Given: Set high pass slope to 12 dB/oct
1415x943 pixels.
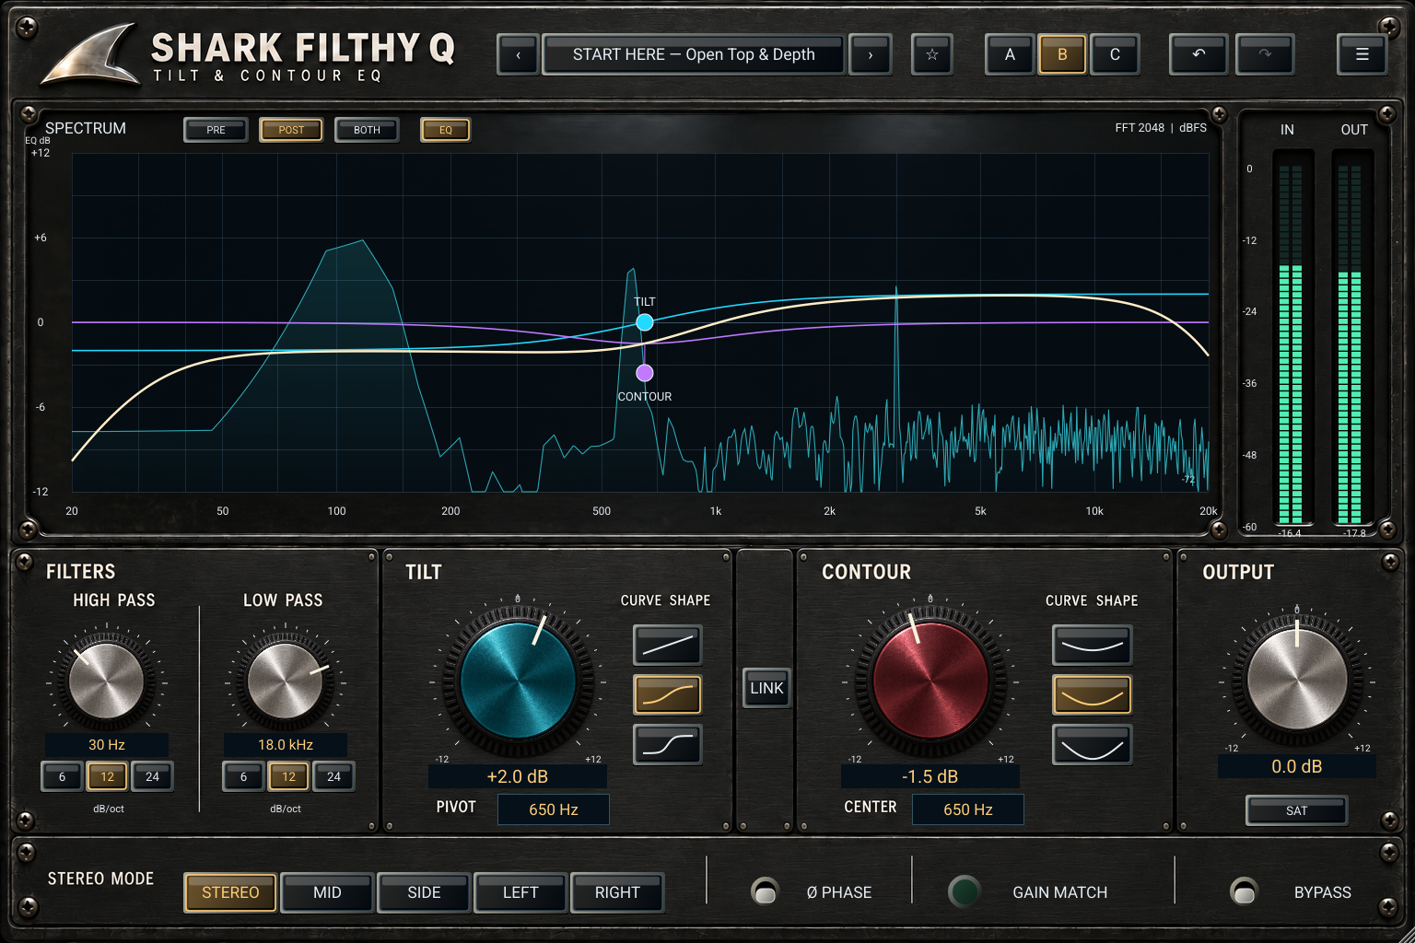Looking at the screenshot, I should click(107, 776).
